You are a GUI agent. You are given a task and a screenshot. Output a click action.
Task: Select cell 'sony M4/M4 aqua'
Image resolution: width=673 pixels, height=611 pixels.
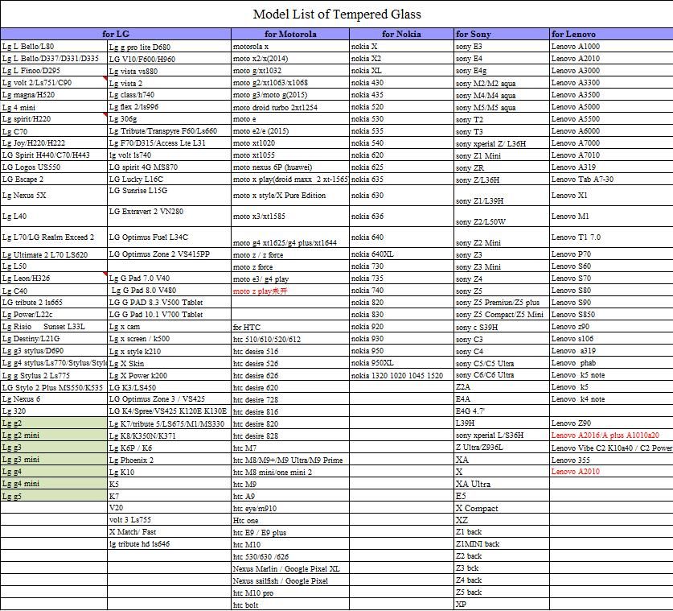coord(501,94)
